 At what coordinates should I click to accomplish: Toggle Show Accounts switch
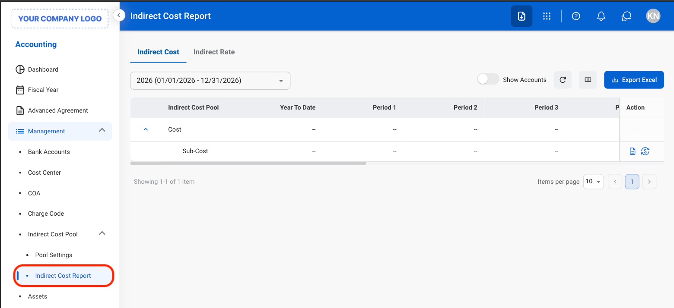pyautogui.click(x=488, y=79)
